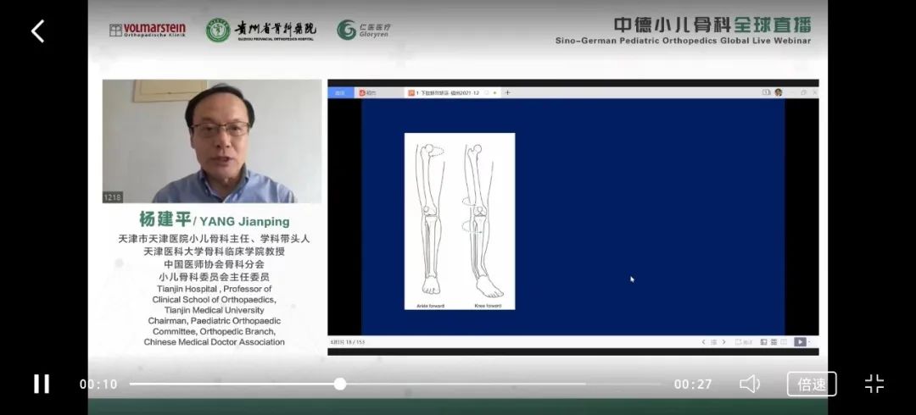Pause the video playback
The height and width of the screenshot is (415, 916).
(x=41, y=384)
